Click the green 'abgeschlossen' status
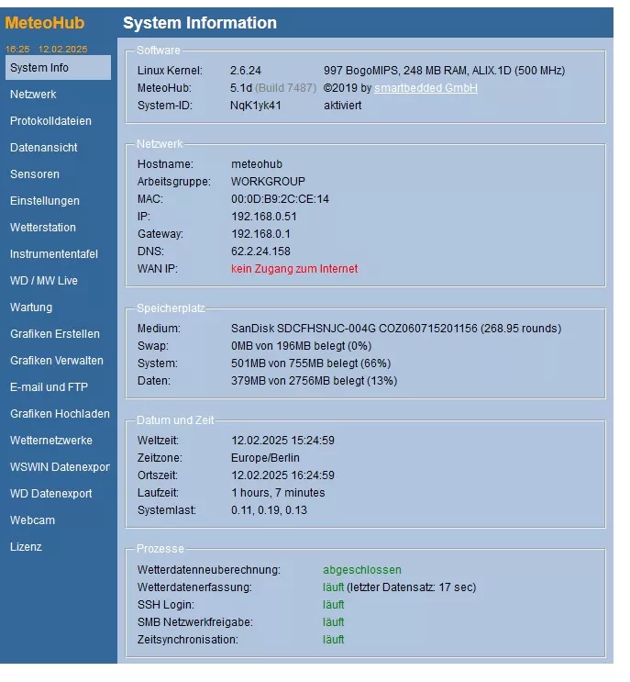The image size is (630, 682). [x=362, y=570]
